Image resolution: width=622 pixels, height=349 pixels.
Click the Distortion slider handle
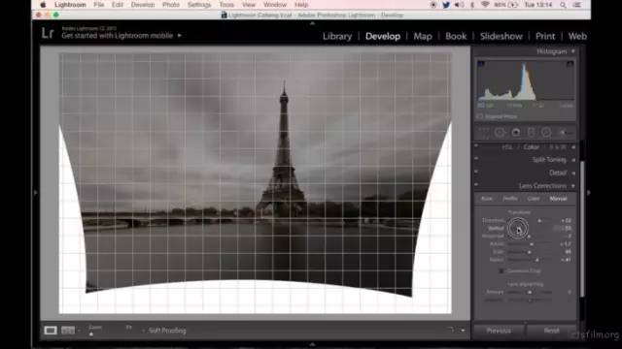tap(539, 220)
